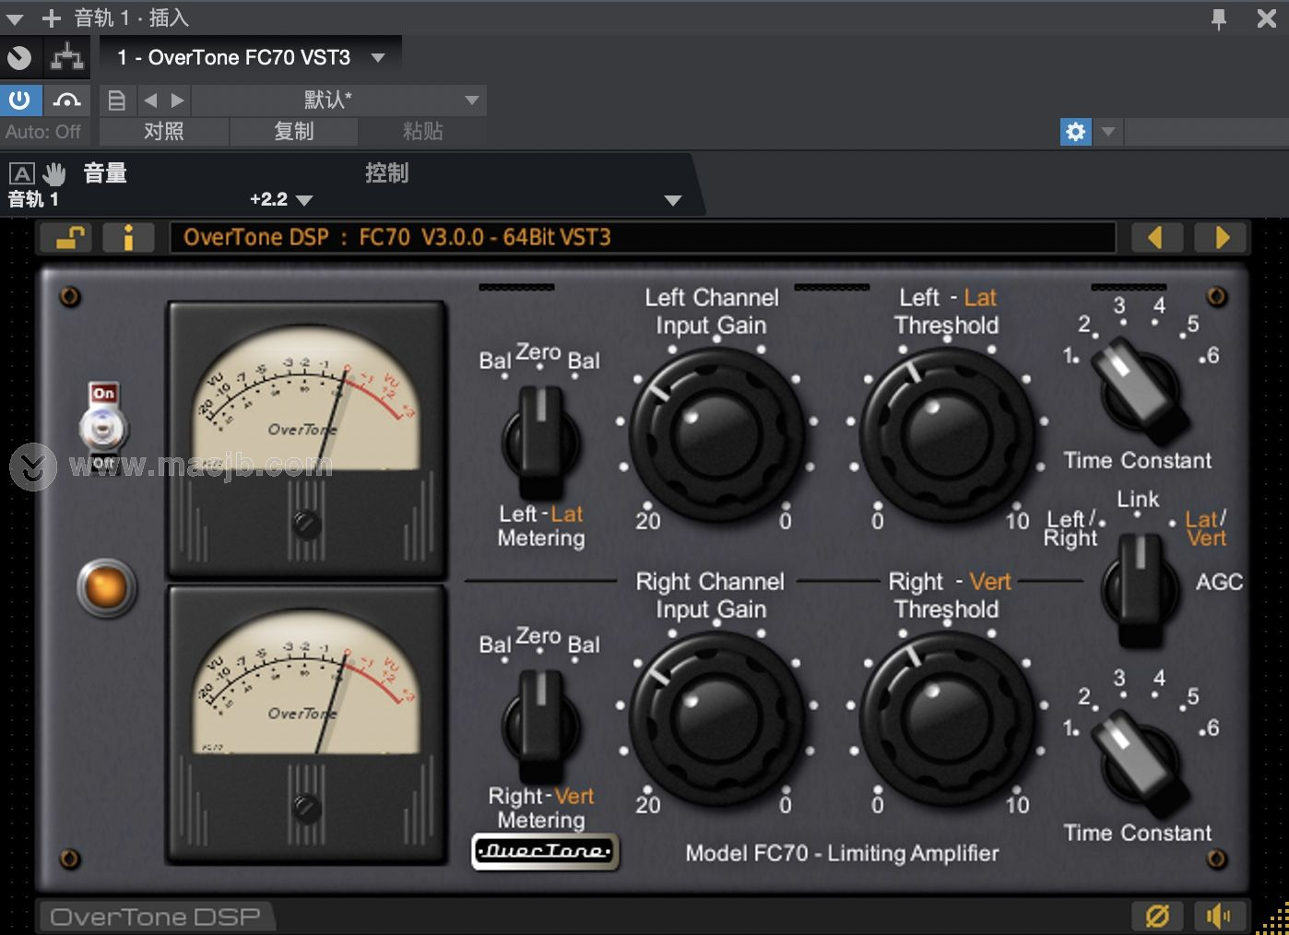Click the automation read curve icon

point(66,100)
